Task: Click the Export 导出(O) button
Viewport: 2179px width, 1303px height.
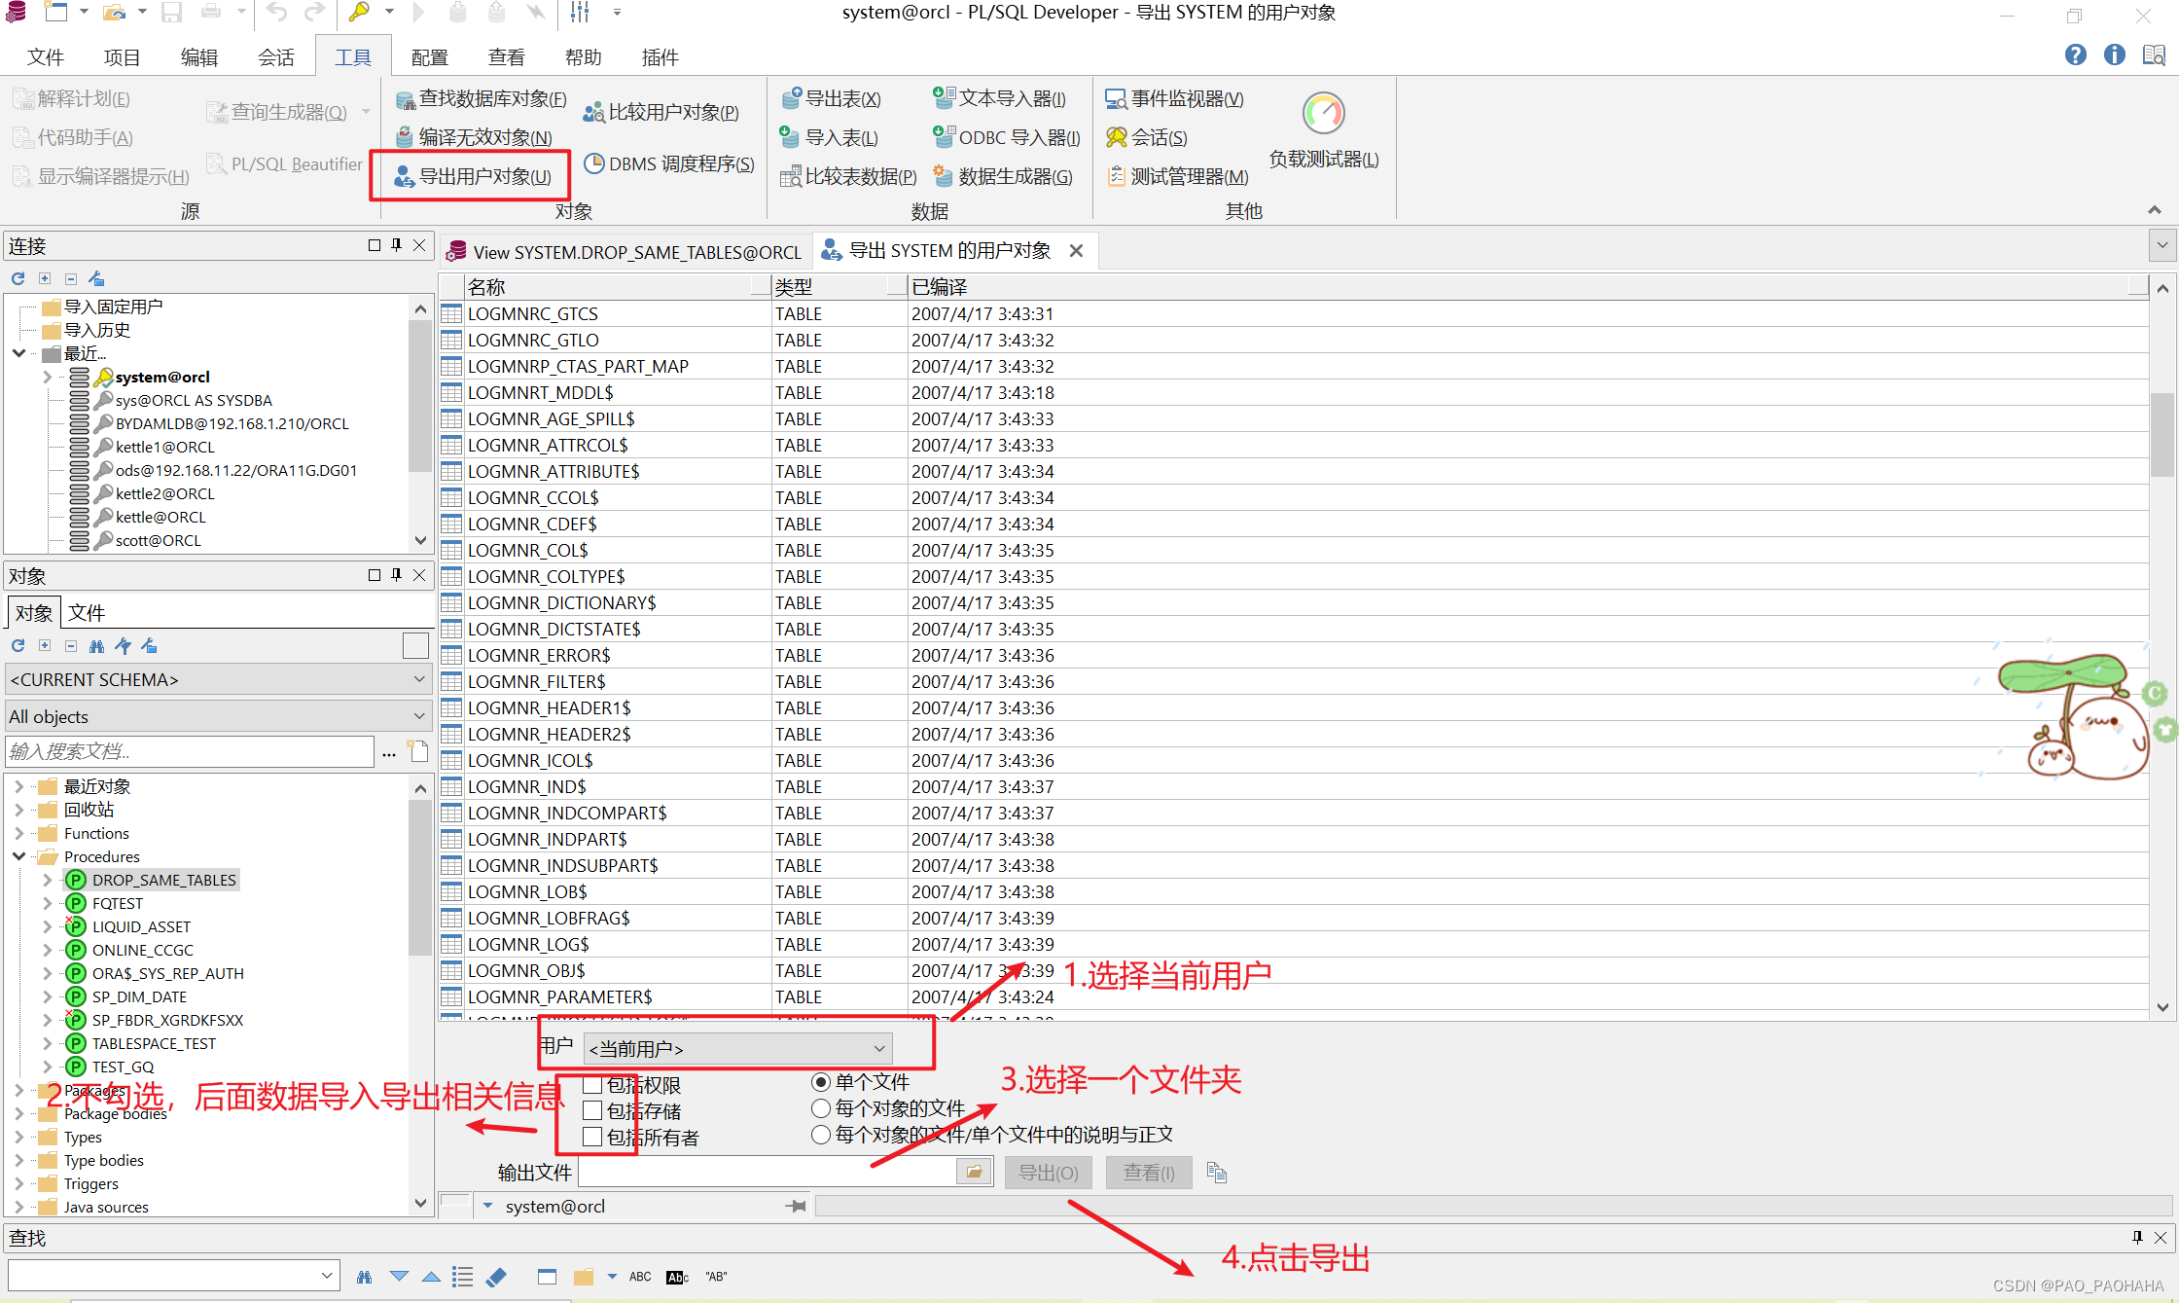Action: pyautogui.click(x=1048, y=1173)
